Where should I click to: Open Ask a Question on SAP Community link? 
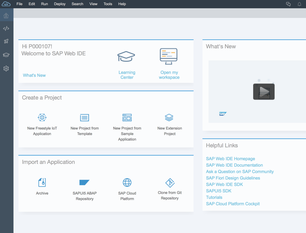pos(240,171)
